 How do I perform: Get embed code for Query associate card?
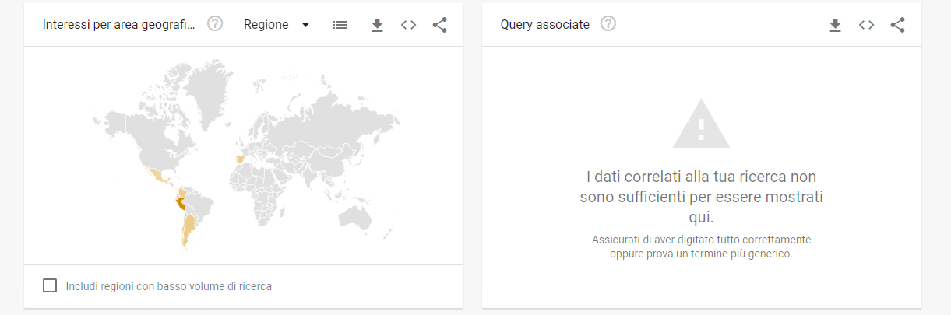(x=866, y=25)
